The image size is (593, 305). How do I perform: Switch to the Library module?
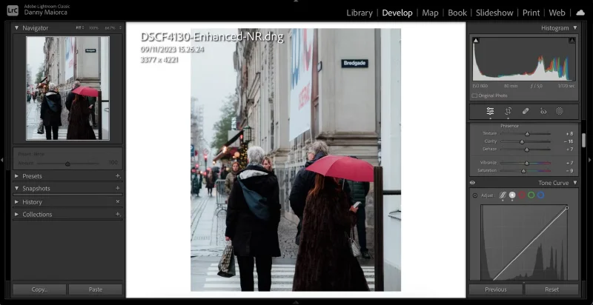point(360,13)
